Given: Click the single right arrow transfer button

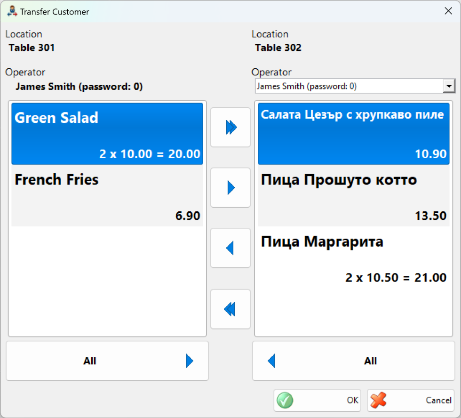Looking at the screenshot, I should (230, 188).
